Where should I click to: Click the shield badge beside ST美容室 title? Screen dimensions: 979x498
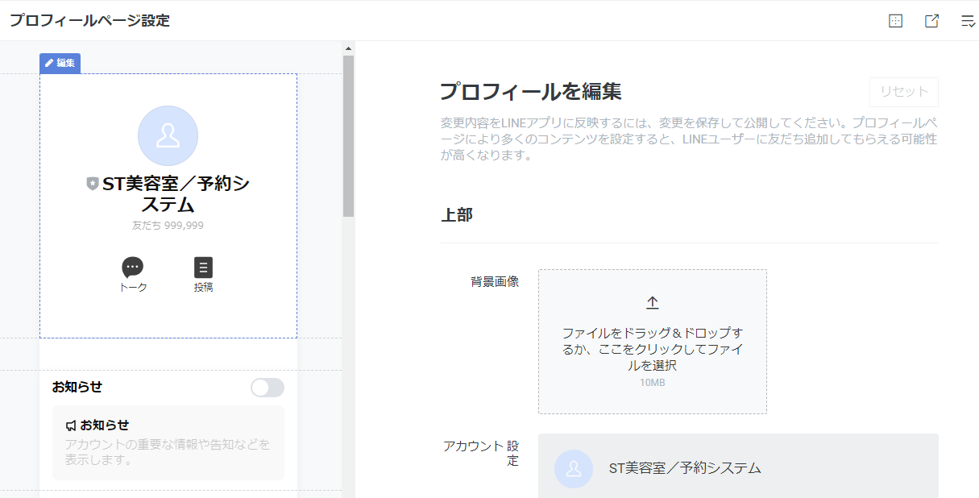tap(93, 185)
